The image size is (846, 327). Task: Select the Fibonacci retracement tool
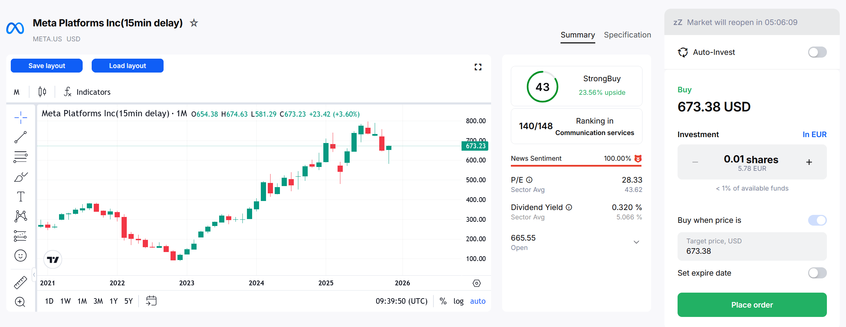tap(20, 157)
